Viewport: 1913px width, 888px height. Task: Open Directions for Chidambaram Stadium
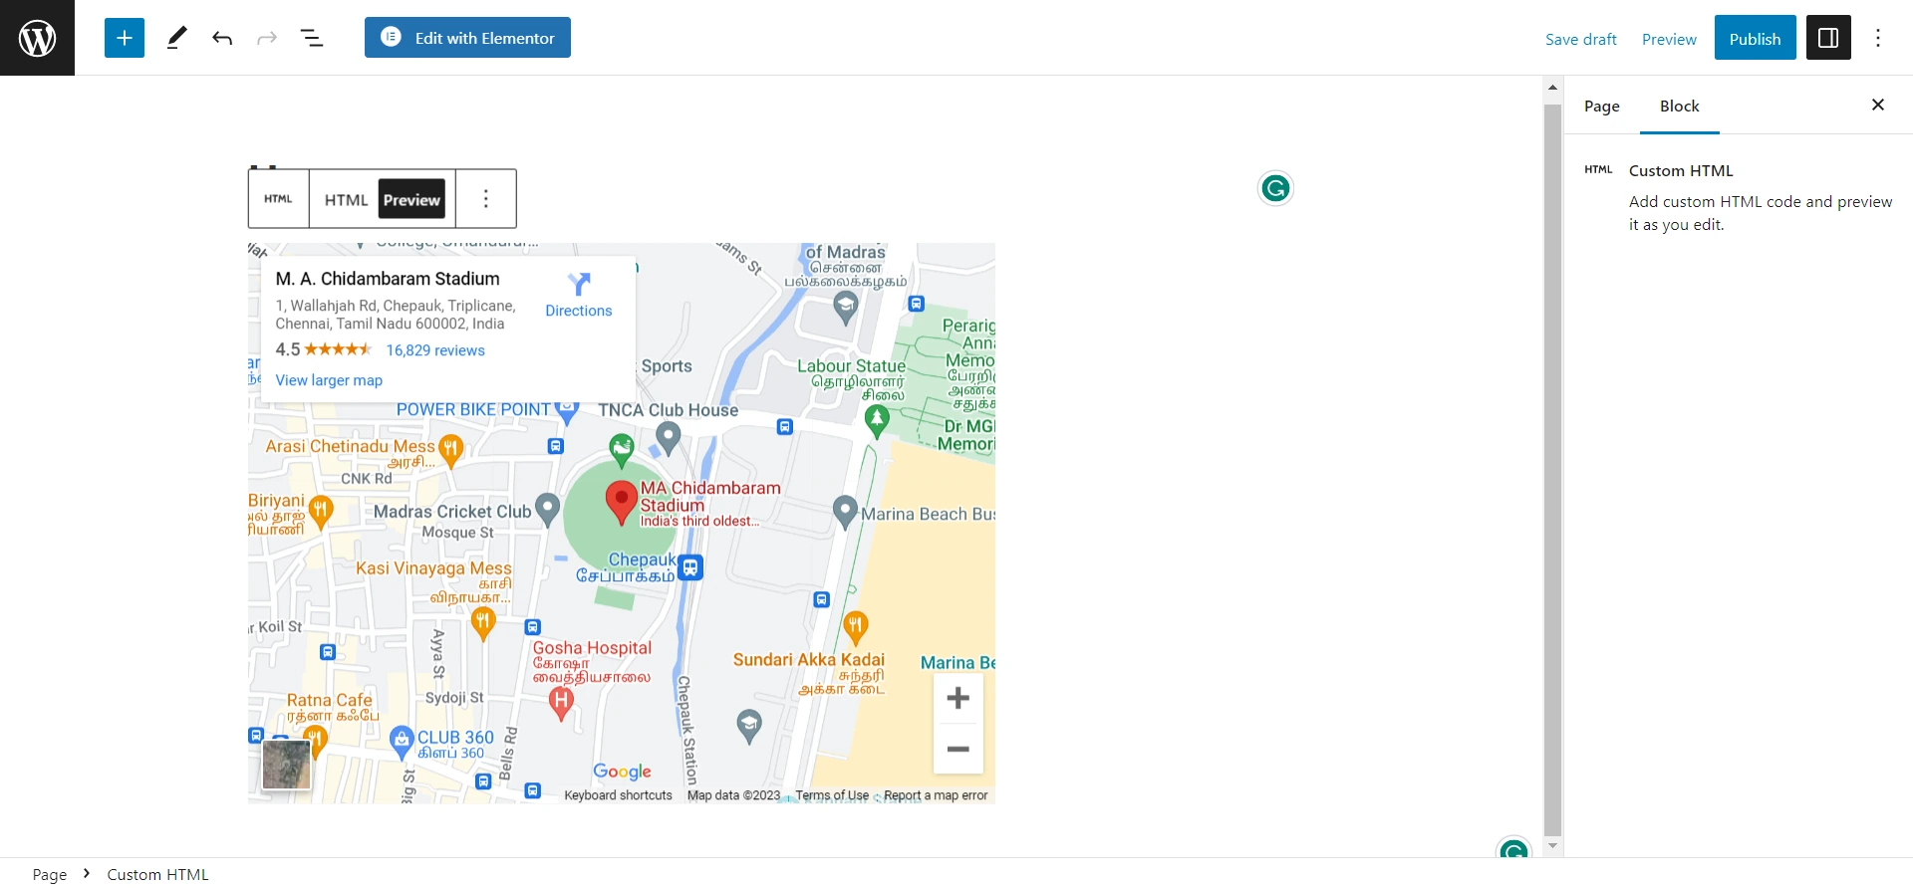(578, 295)
